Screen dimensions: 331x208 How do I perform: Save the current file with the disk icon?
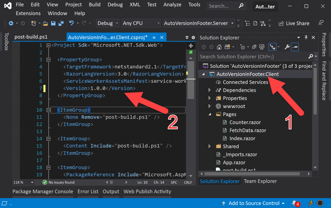53,23
